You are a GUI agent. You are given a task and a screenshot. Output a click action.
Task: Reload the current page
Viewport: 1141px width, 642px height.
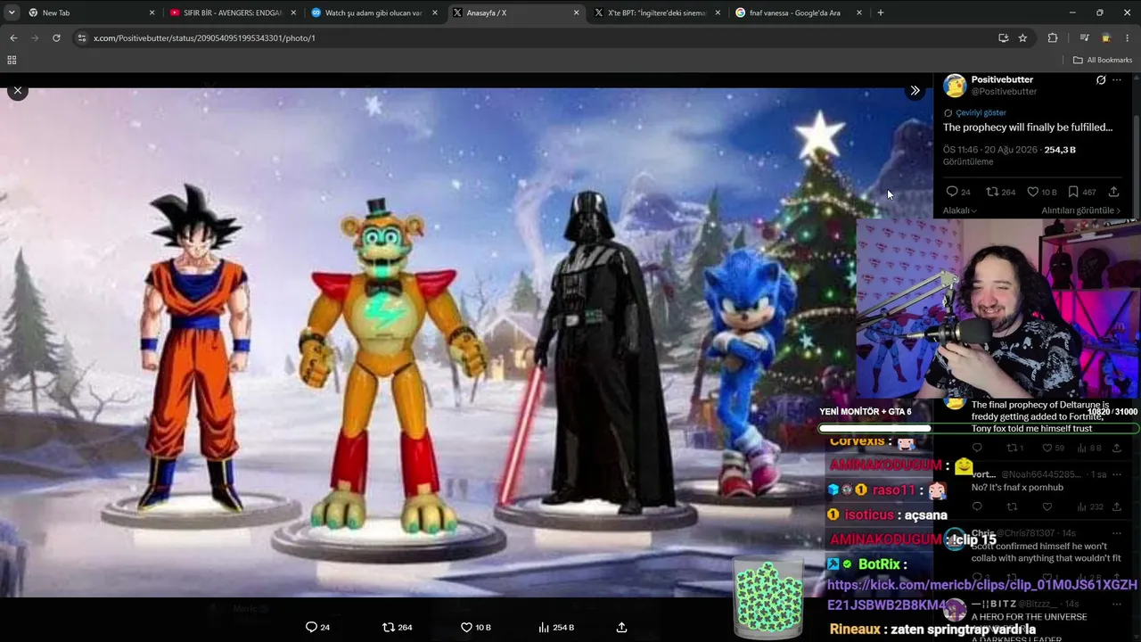[56, 38]
